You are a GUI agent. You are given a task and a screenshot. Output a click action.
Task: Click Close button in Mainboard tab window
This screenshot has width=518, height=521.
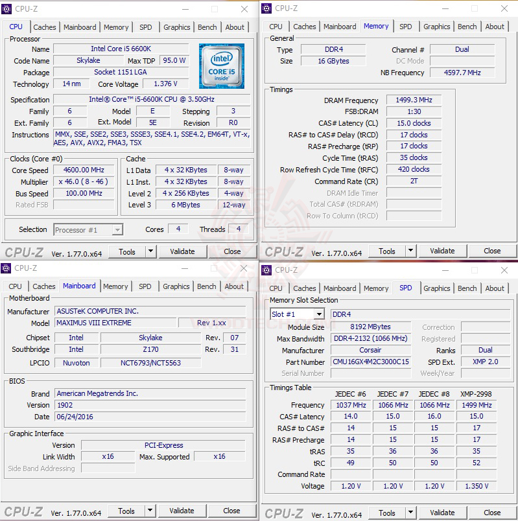click(231, 511)
